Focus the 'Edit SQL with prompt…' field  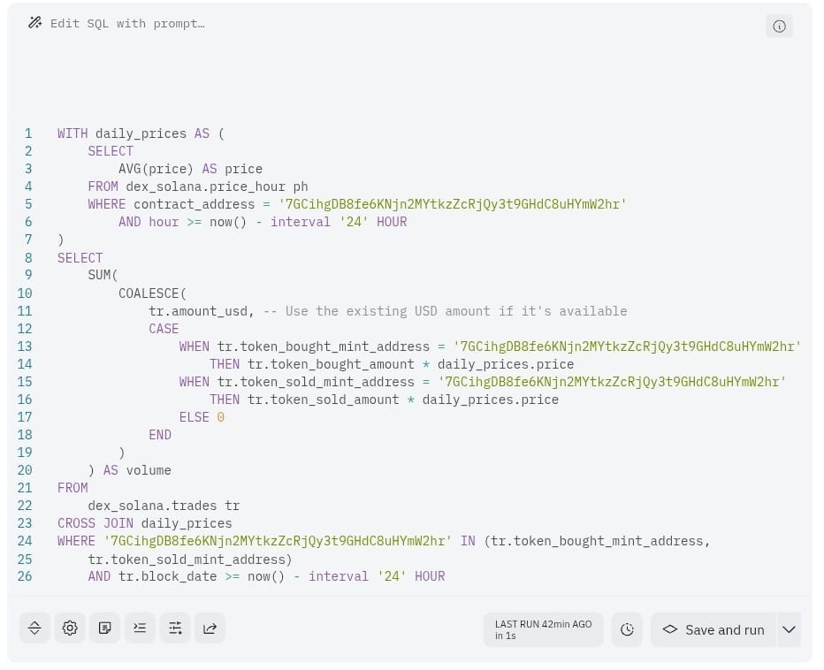pyautogui.click(x=127, y=24)
